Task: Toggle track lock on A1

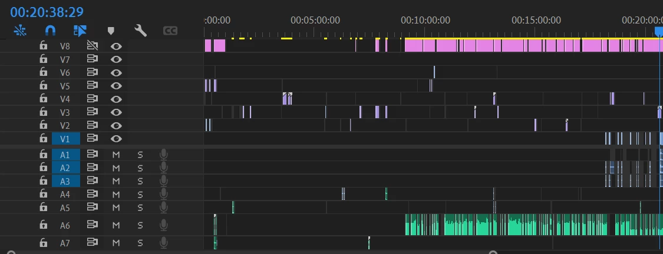Action: 43,154
